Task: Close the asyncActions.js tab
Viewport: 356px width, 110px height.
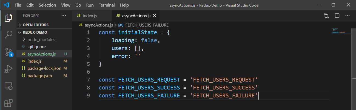Action: click(x=154, y=16)
